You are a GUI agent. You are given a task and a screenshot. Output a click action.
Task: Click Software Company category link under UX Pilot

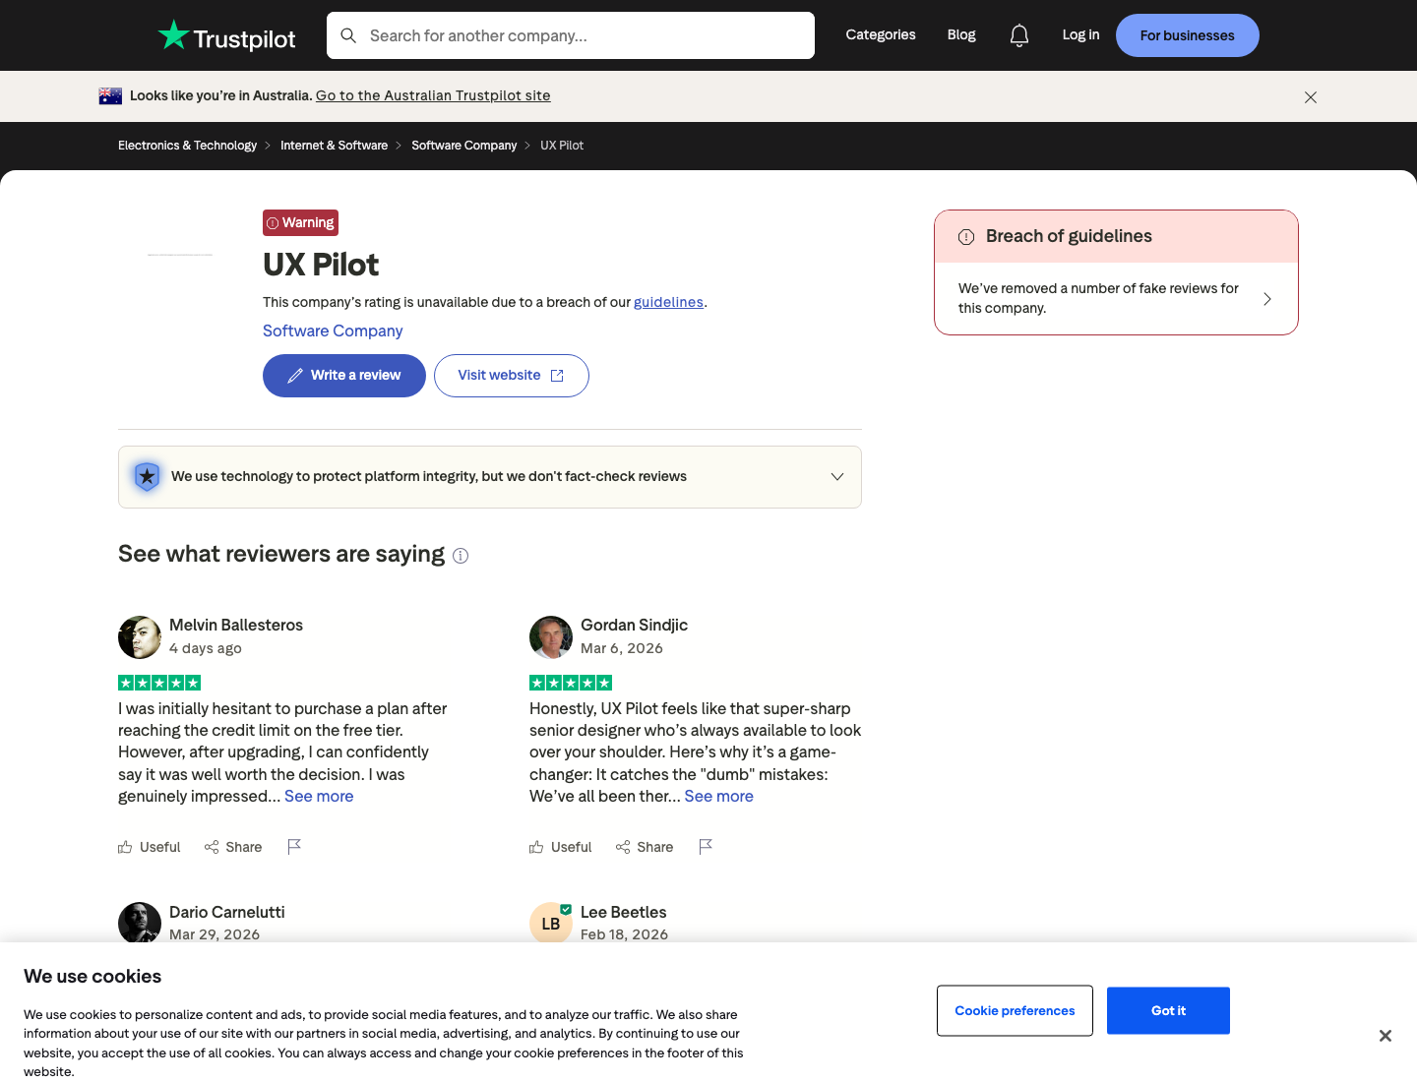point(333,331)
